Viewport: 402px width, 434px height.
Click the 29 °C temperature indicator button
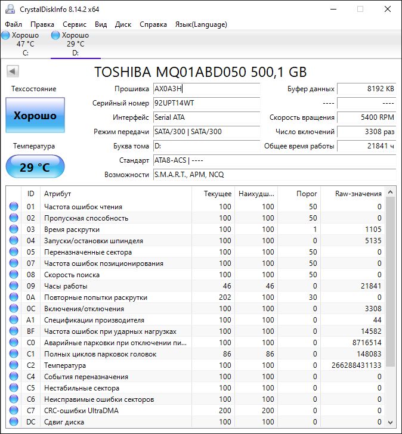(35, 167)
